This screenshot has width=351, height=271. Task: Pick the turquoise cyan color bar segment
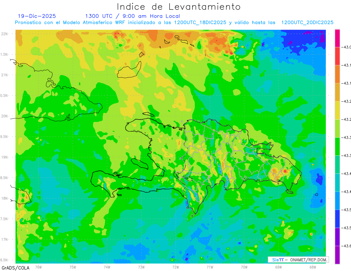click(337, 182)
